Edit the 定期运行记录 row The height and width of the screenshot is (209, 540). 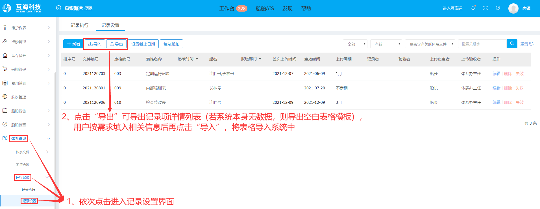496,74
